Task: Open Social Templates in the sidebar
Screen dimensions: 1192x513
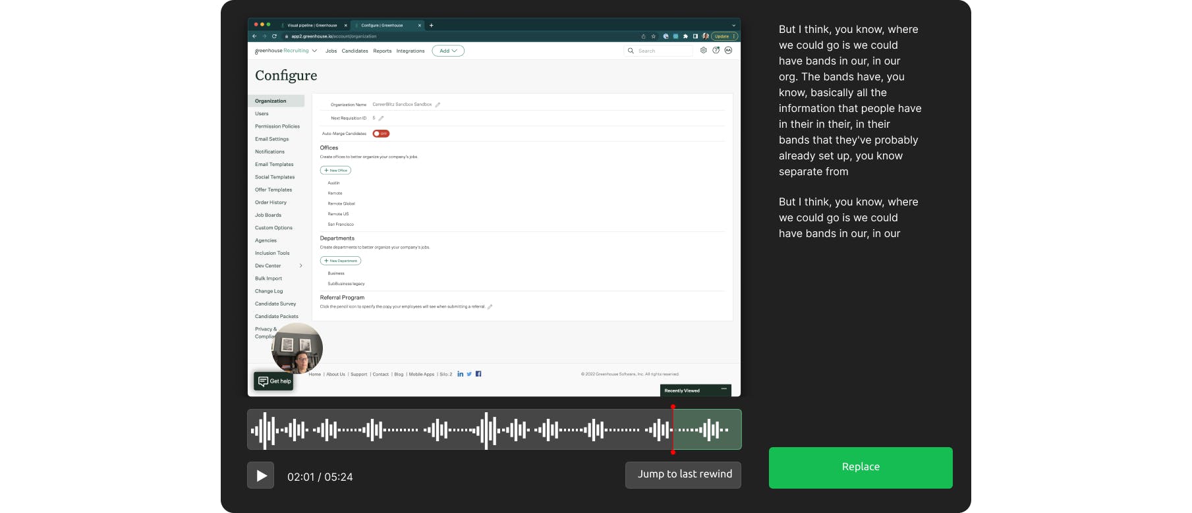Action: [275, 177]
